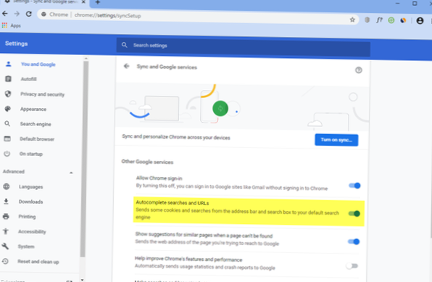Click the magnifier icon beside Search engine
This screenshot has width=432, height=282.
pos(7,123)
